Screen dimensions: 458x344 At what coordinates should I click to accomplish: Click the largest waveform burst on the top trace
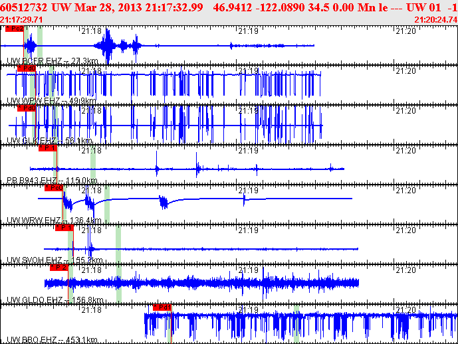pyautogui.click(x=108, y=46)
